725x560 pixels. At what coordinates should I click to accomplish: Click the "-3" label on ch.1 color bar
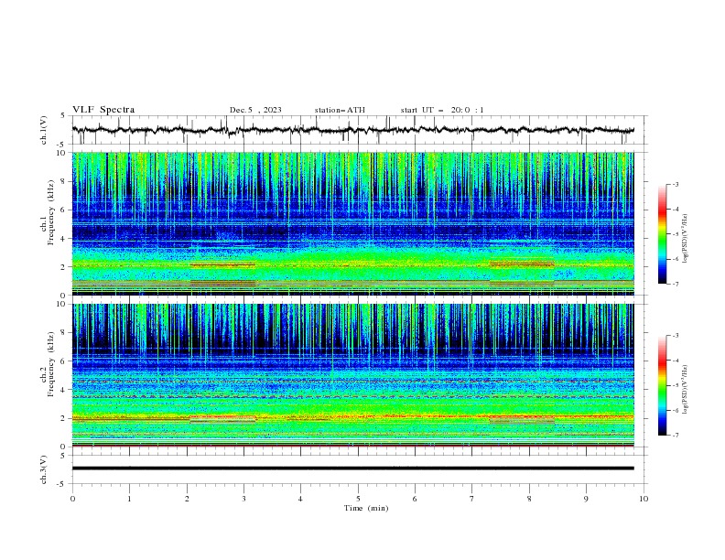[x=676, y=184]
